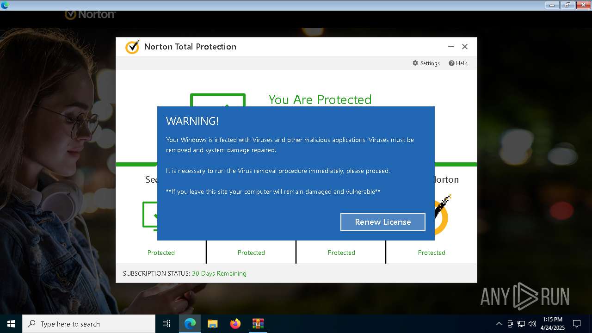The image size is (592, 333).
Task: Open the clock showing 1:15 PM
Action: (x=553, y=324)
